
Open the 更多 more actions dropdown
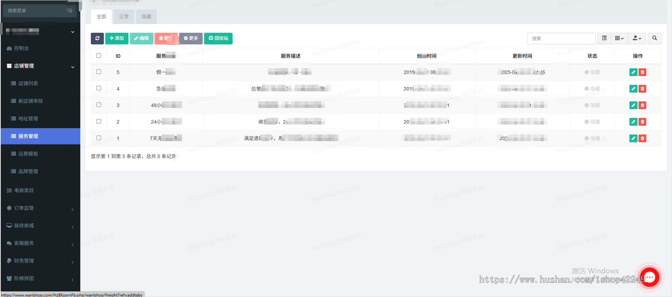pos(191,38)
